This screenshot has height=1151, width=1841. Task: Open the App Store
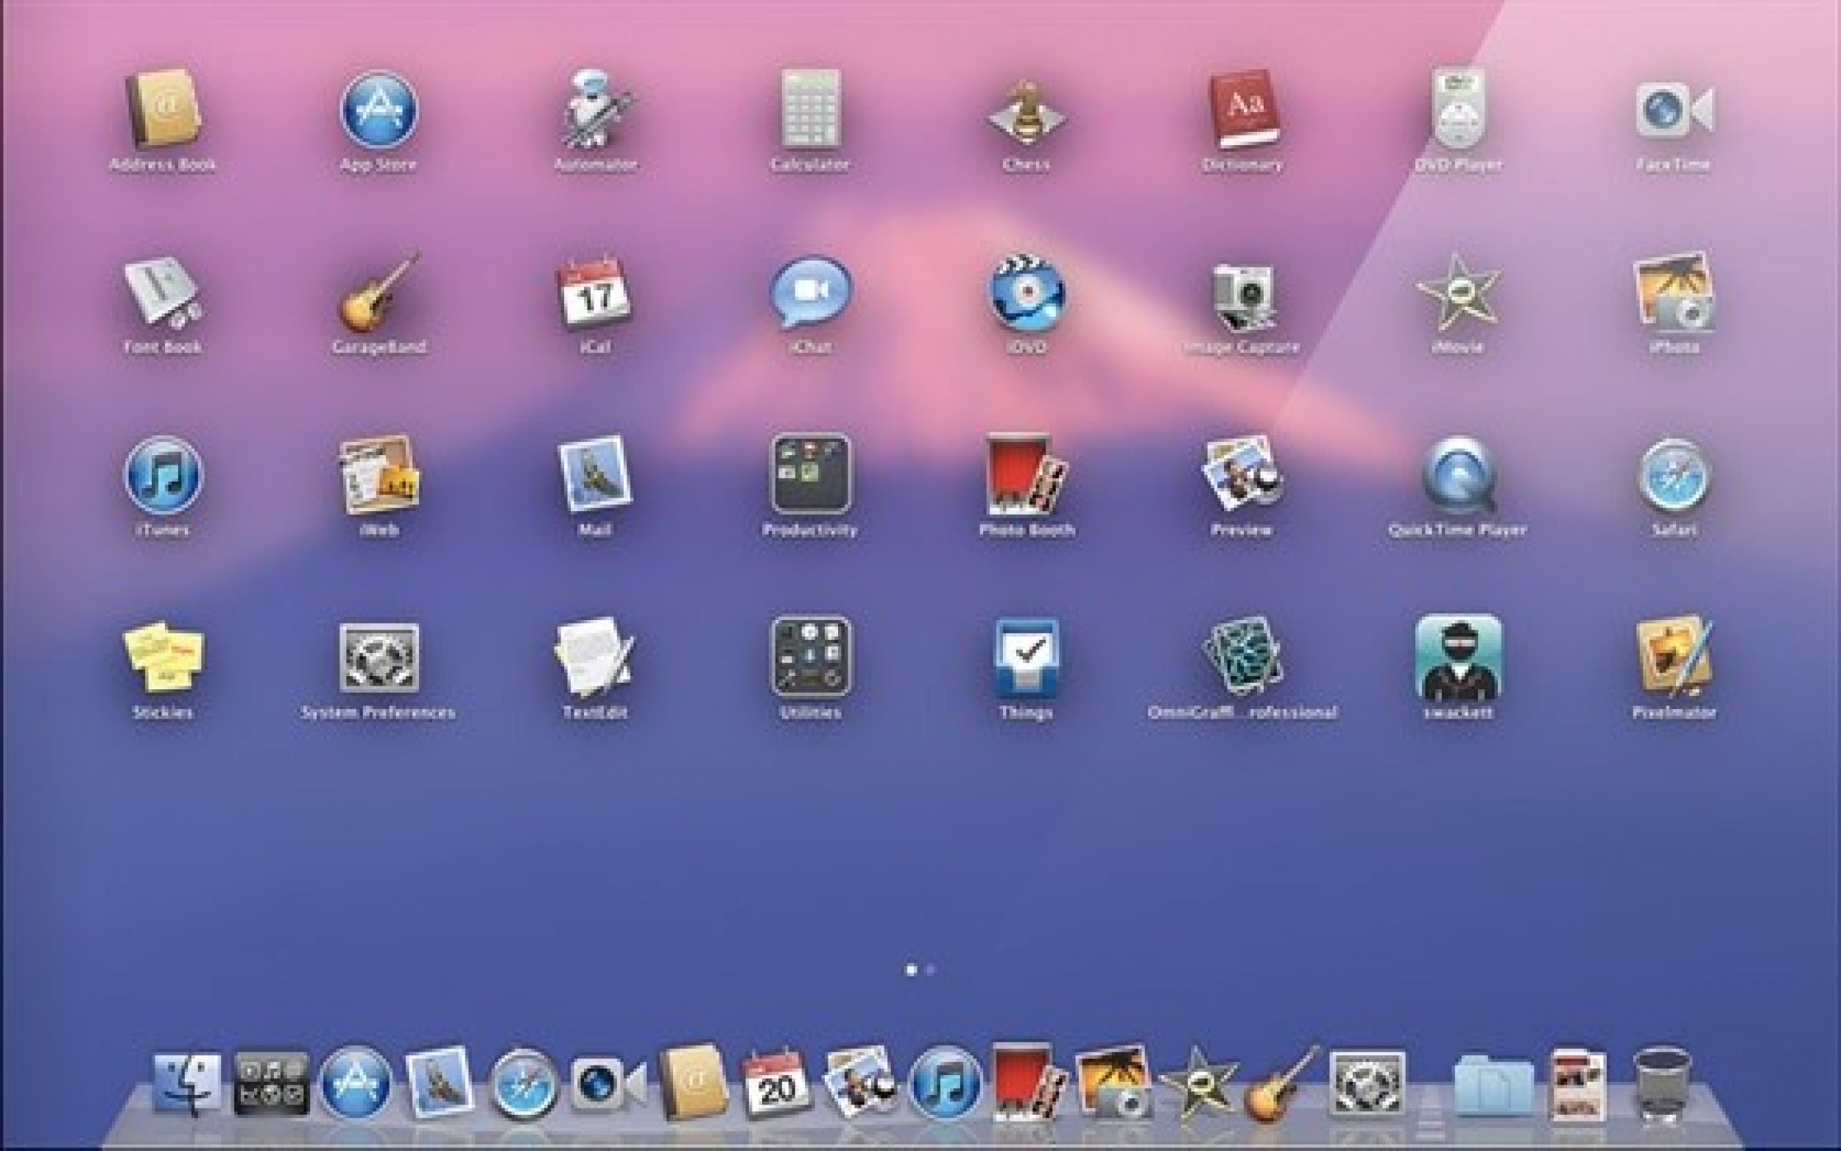[381, 110]
